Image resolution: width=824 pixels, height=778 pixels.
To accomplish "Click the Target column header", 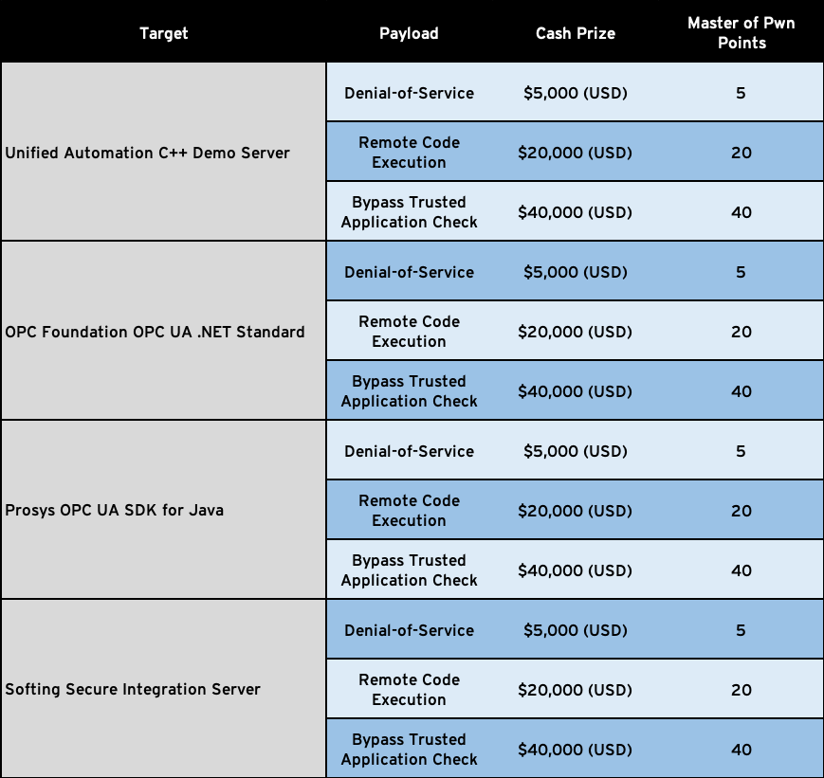I will pyautogui.click(x=163, y=33).
